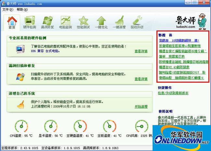Open the 漏洞修复 vulnerability repair tab

tap(47, 22)
